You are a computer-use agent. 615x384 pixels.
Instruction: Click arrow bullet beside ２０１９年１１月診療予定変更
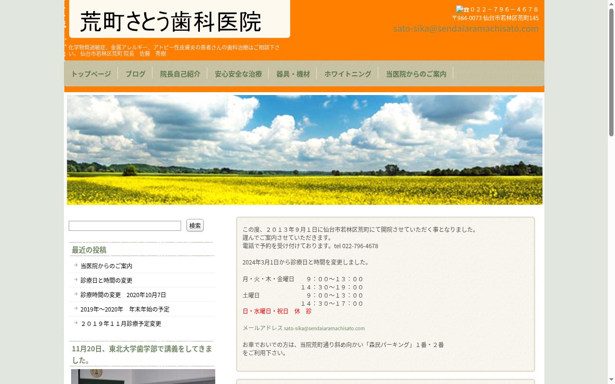point(76,323)
